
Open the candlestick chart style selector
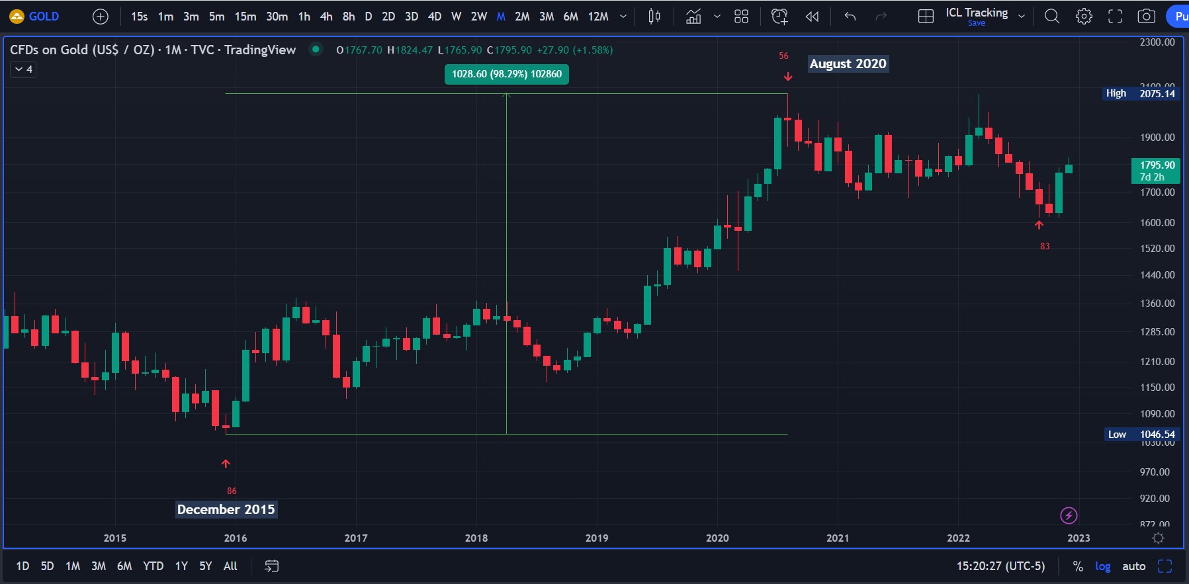(x=654, y=17)
